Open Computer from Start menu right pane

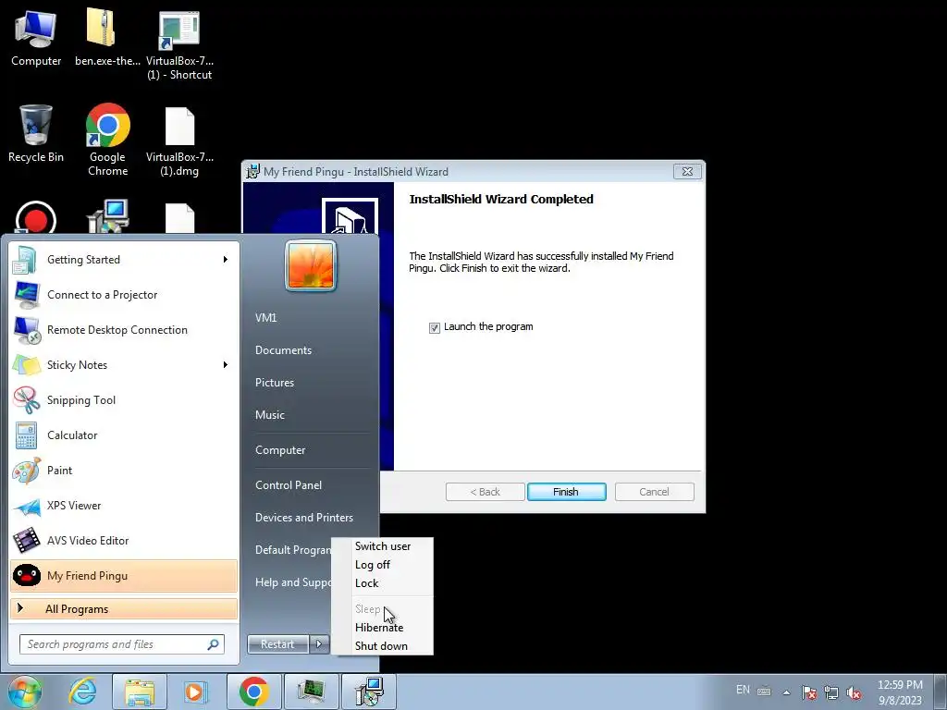coord(280,450)
